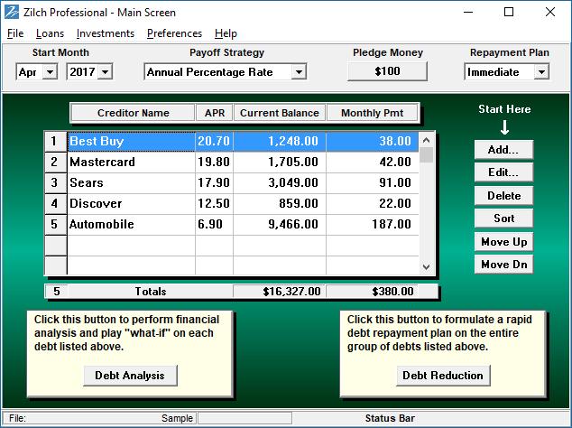Open the Loans menu

(50, 33)
